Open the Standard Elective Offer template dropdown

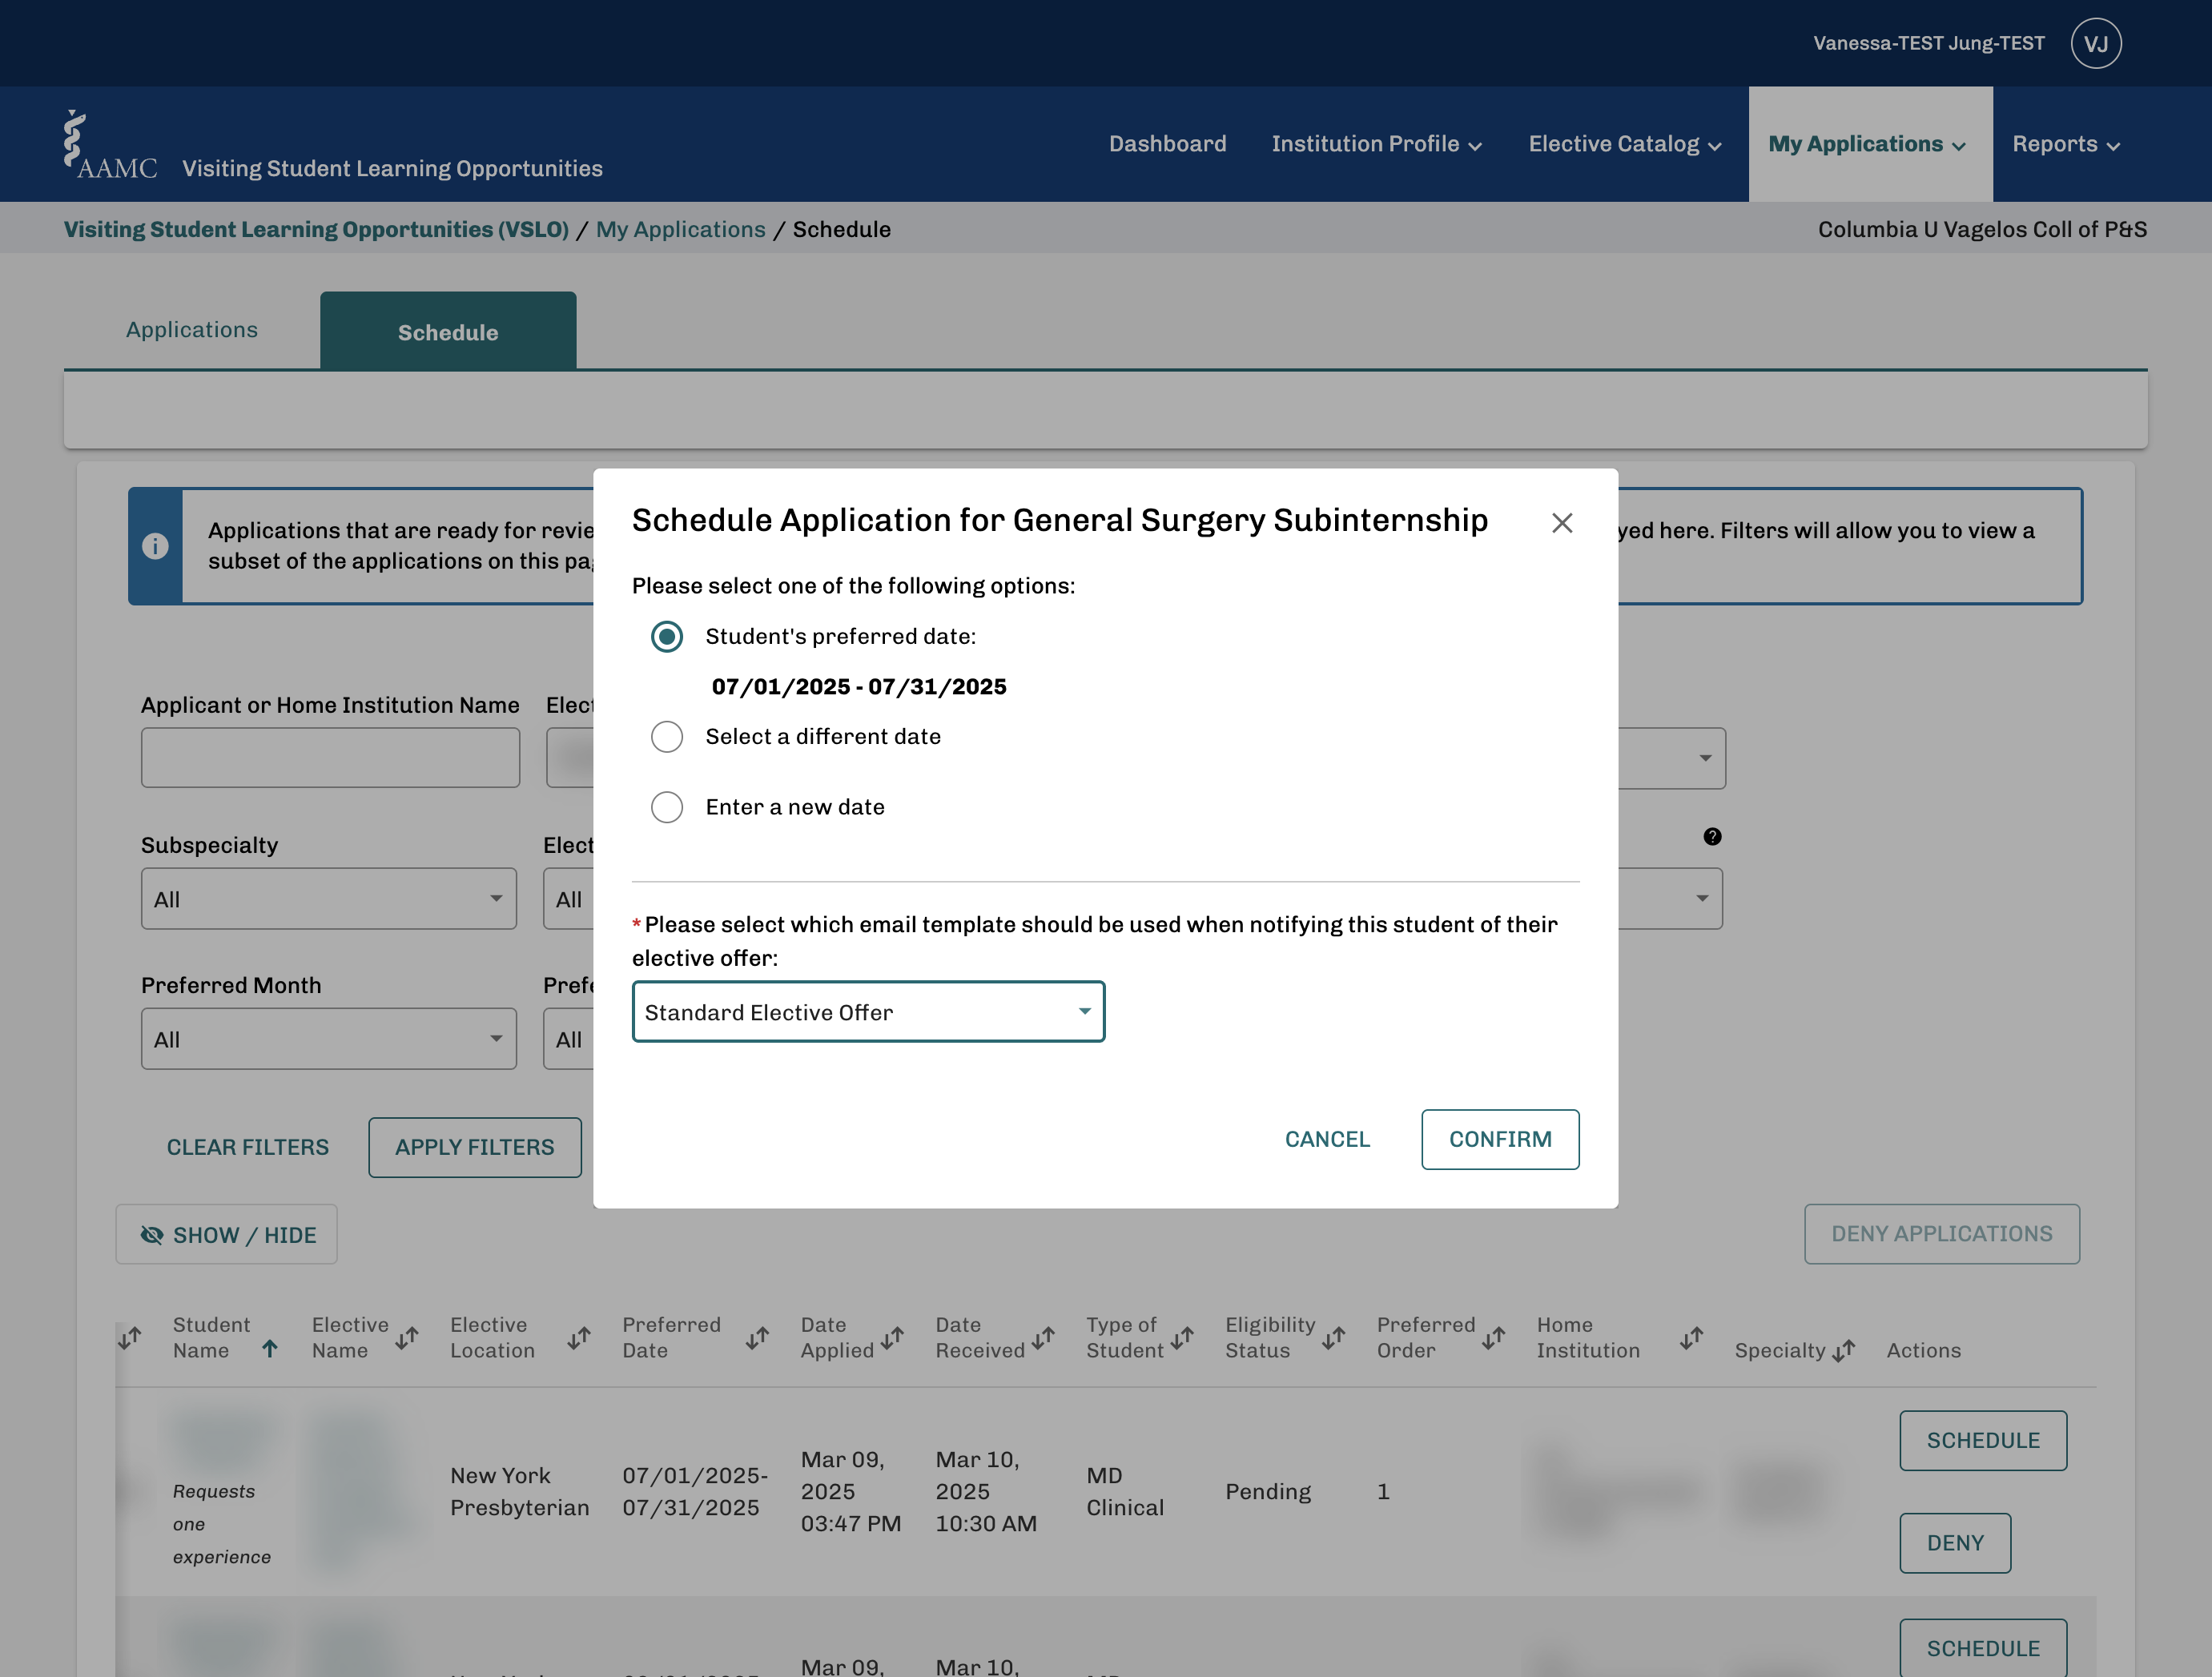[868, 1012]
